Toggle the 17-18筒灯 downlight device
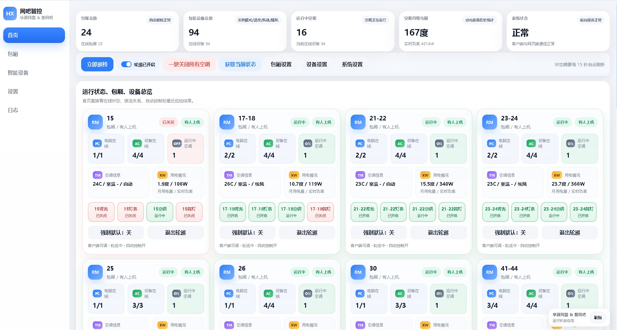This screenshot has width=617, height=330. [x=321, y=212]
